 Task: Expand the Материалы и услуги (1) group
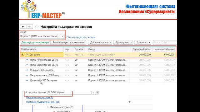pos(48,107)
